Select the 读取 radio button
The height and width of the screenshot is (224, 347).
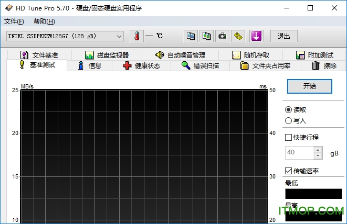pos(288,110)
